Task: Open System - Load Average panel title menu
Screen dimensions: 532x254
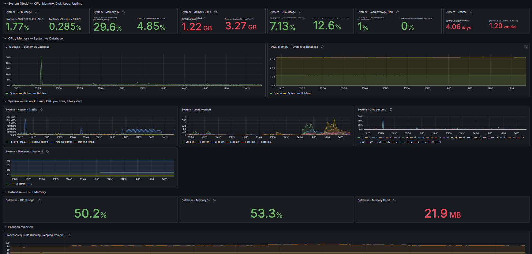Action: [x=196, y=110]
